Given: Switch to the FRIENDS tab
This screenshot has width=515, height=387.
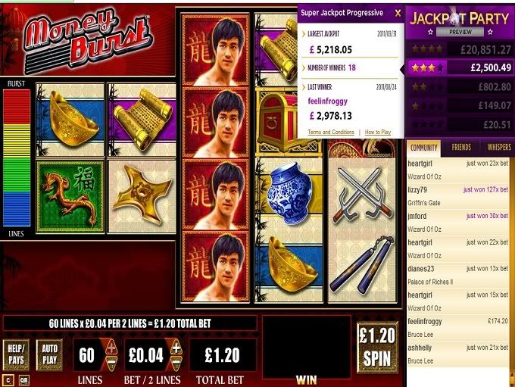Looking at the screenshot, I should (x=461, y=147).
